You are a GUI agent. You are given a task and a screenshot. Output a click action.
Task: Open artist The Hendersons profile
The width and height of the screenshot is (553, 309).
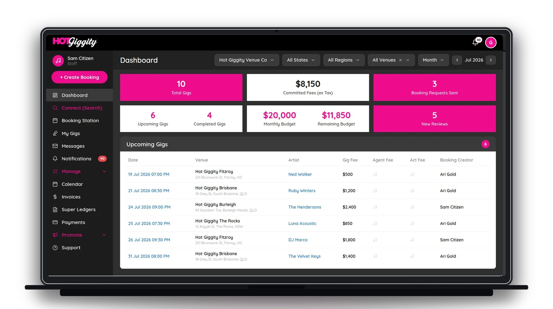click(304, 207)
